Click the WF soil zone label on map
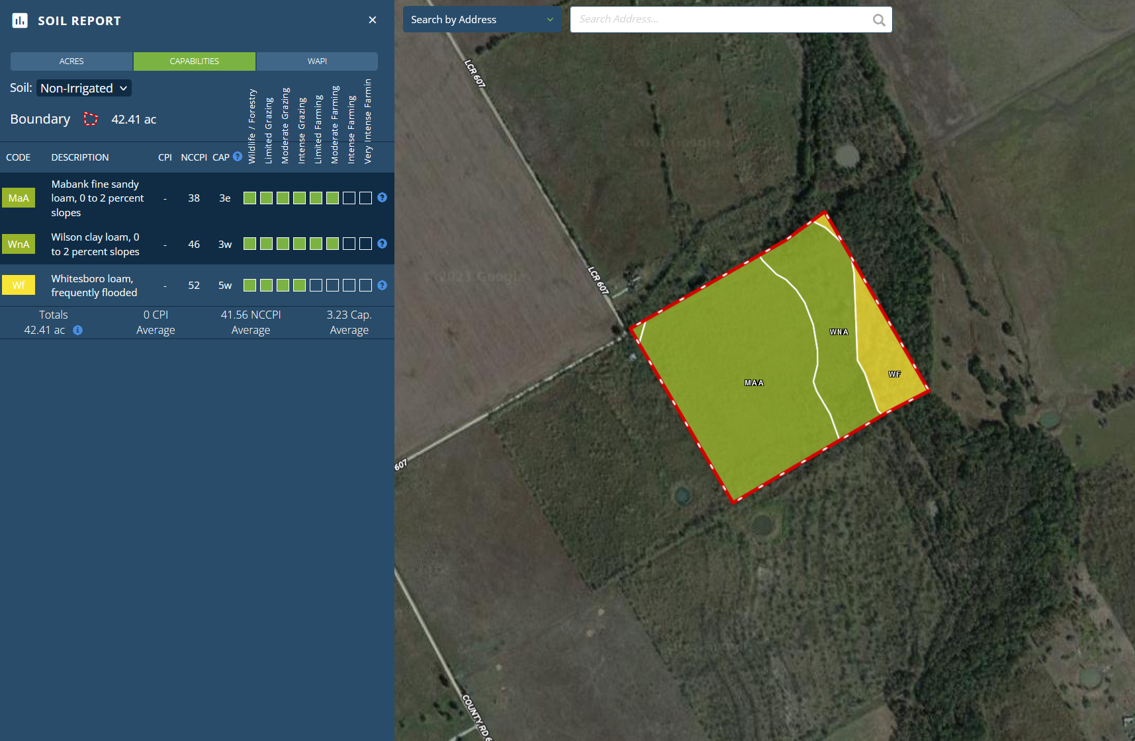This screenshot has height=741, width=1135. [894, 374]
